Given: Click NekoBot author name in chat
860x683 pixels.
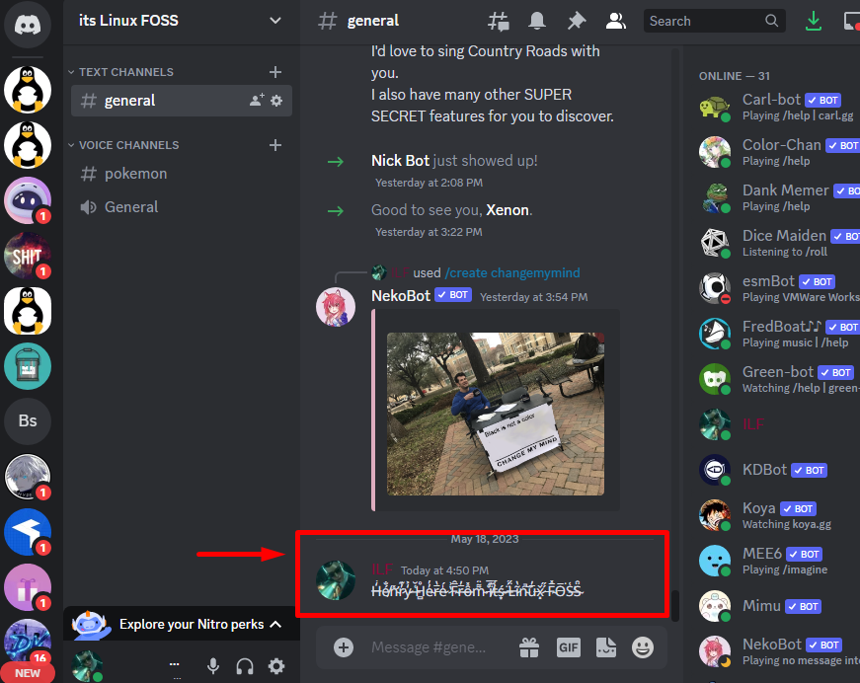Looking at the screenshot, I should (x=401, y=296).
